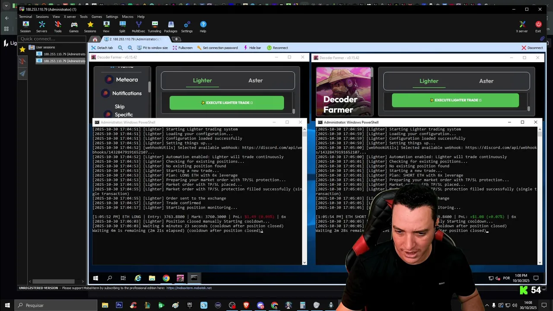Select Lighter tab in left Decoder Farmer

[x=202, y=80]
